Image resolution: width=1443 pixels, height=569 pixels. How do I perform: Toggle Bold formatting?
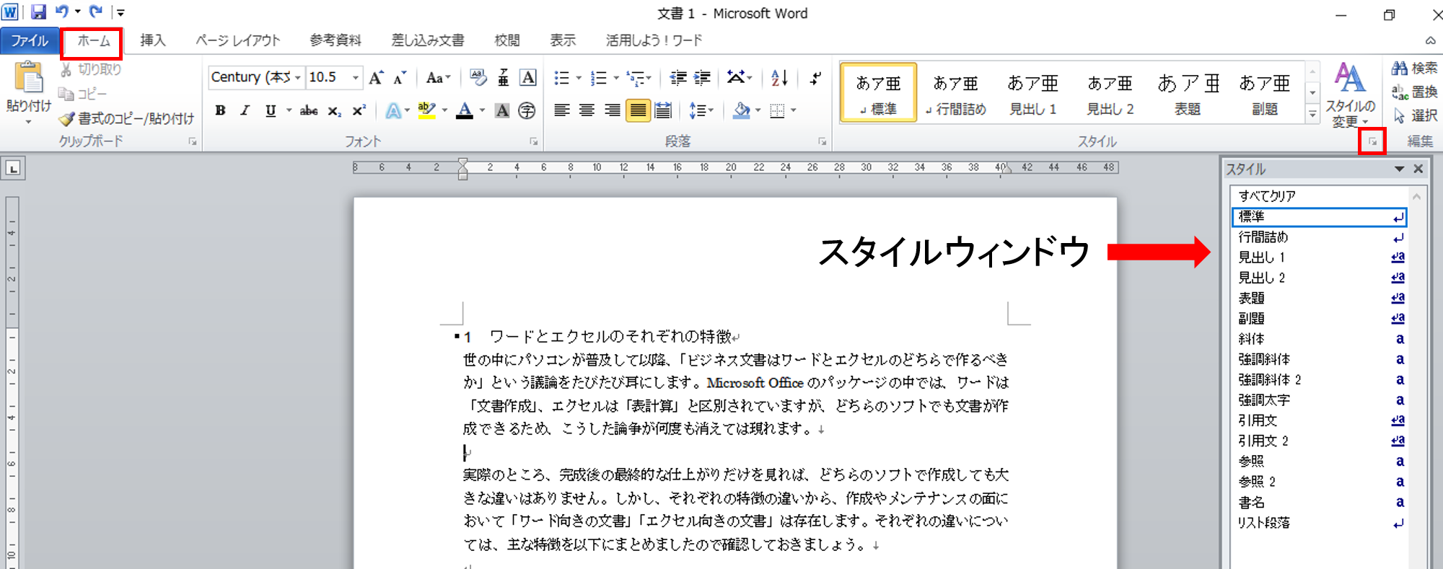tap(221, 110)
